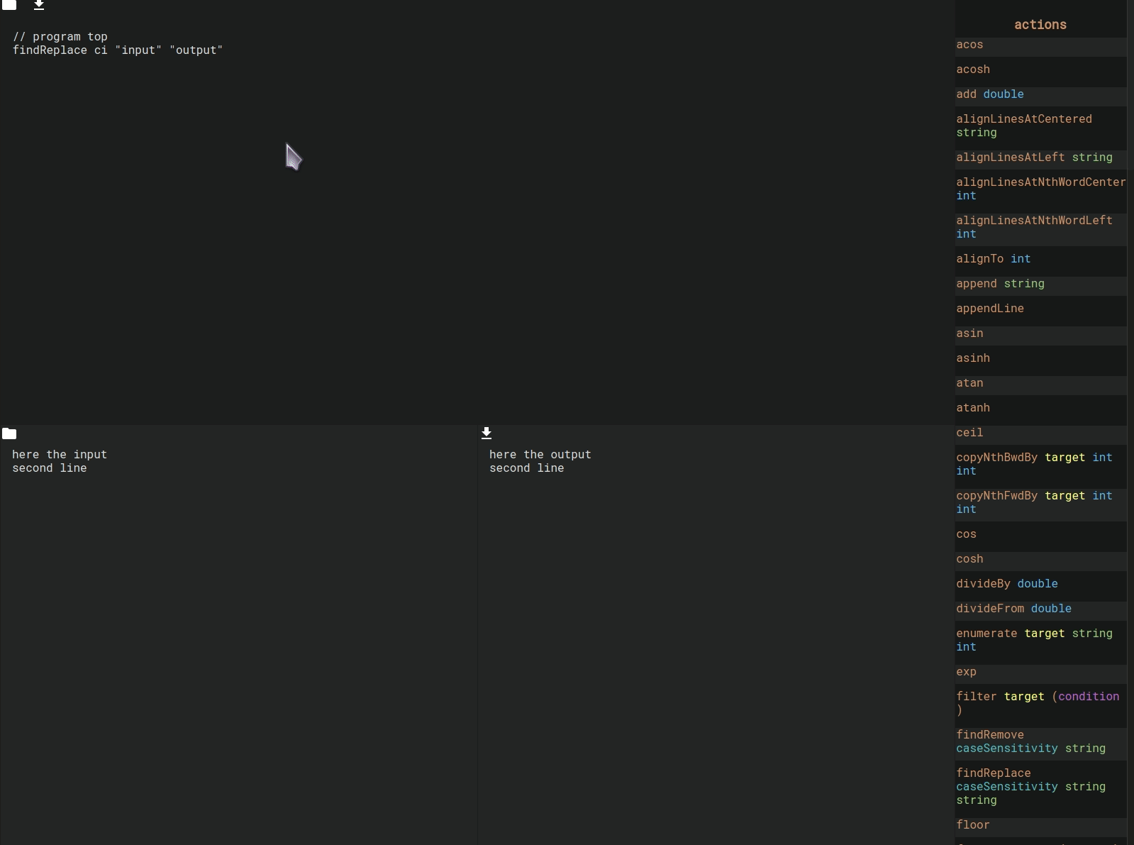Click the download icon above the output pane
Viewport: 1134px width, 845px height.
coord(487,433)
